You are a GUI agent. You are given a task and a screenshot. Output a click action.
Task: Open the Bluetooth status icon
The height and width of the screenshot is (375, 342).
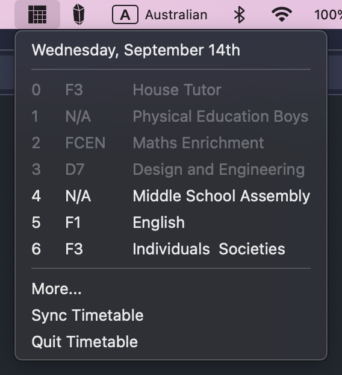coord(239,15)
